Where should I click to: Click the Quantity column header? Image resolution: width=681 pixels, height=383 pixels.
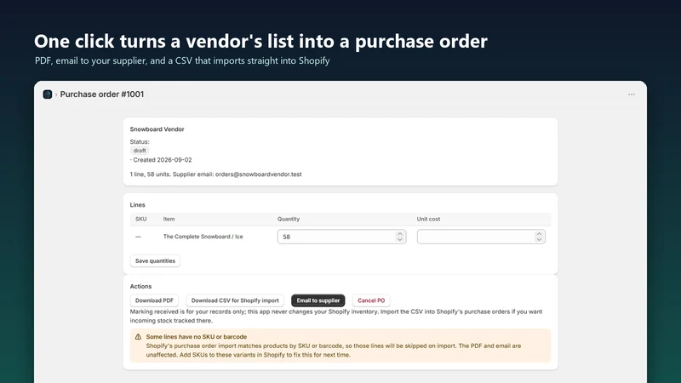pos(289,220)
